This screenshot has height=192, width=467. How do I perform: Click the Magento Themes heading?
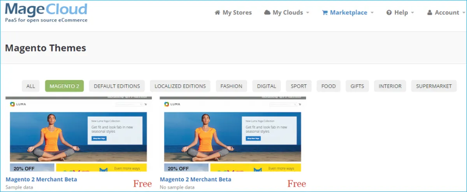pyautogui.click(x=46, y=48)
